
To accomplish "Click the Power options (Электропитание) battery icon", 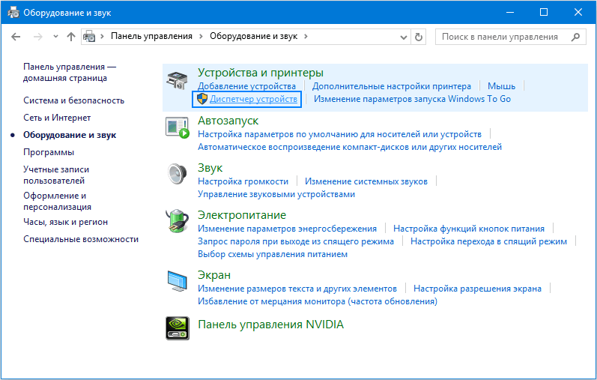I will [178, 221].
